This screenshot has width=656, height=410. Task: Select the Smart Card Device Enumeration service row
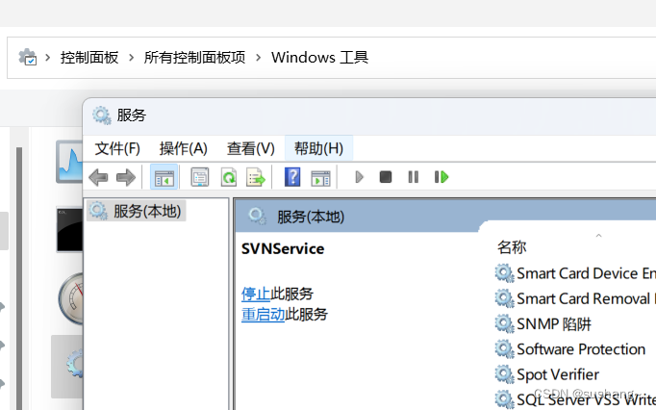(x=575, y=273)
